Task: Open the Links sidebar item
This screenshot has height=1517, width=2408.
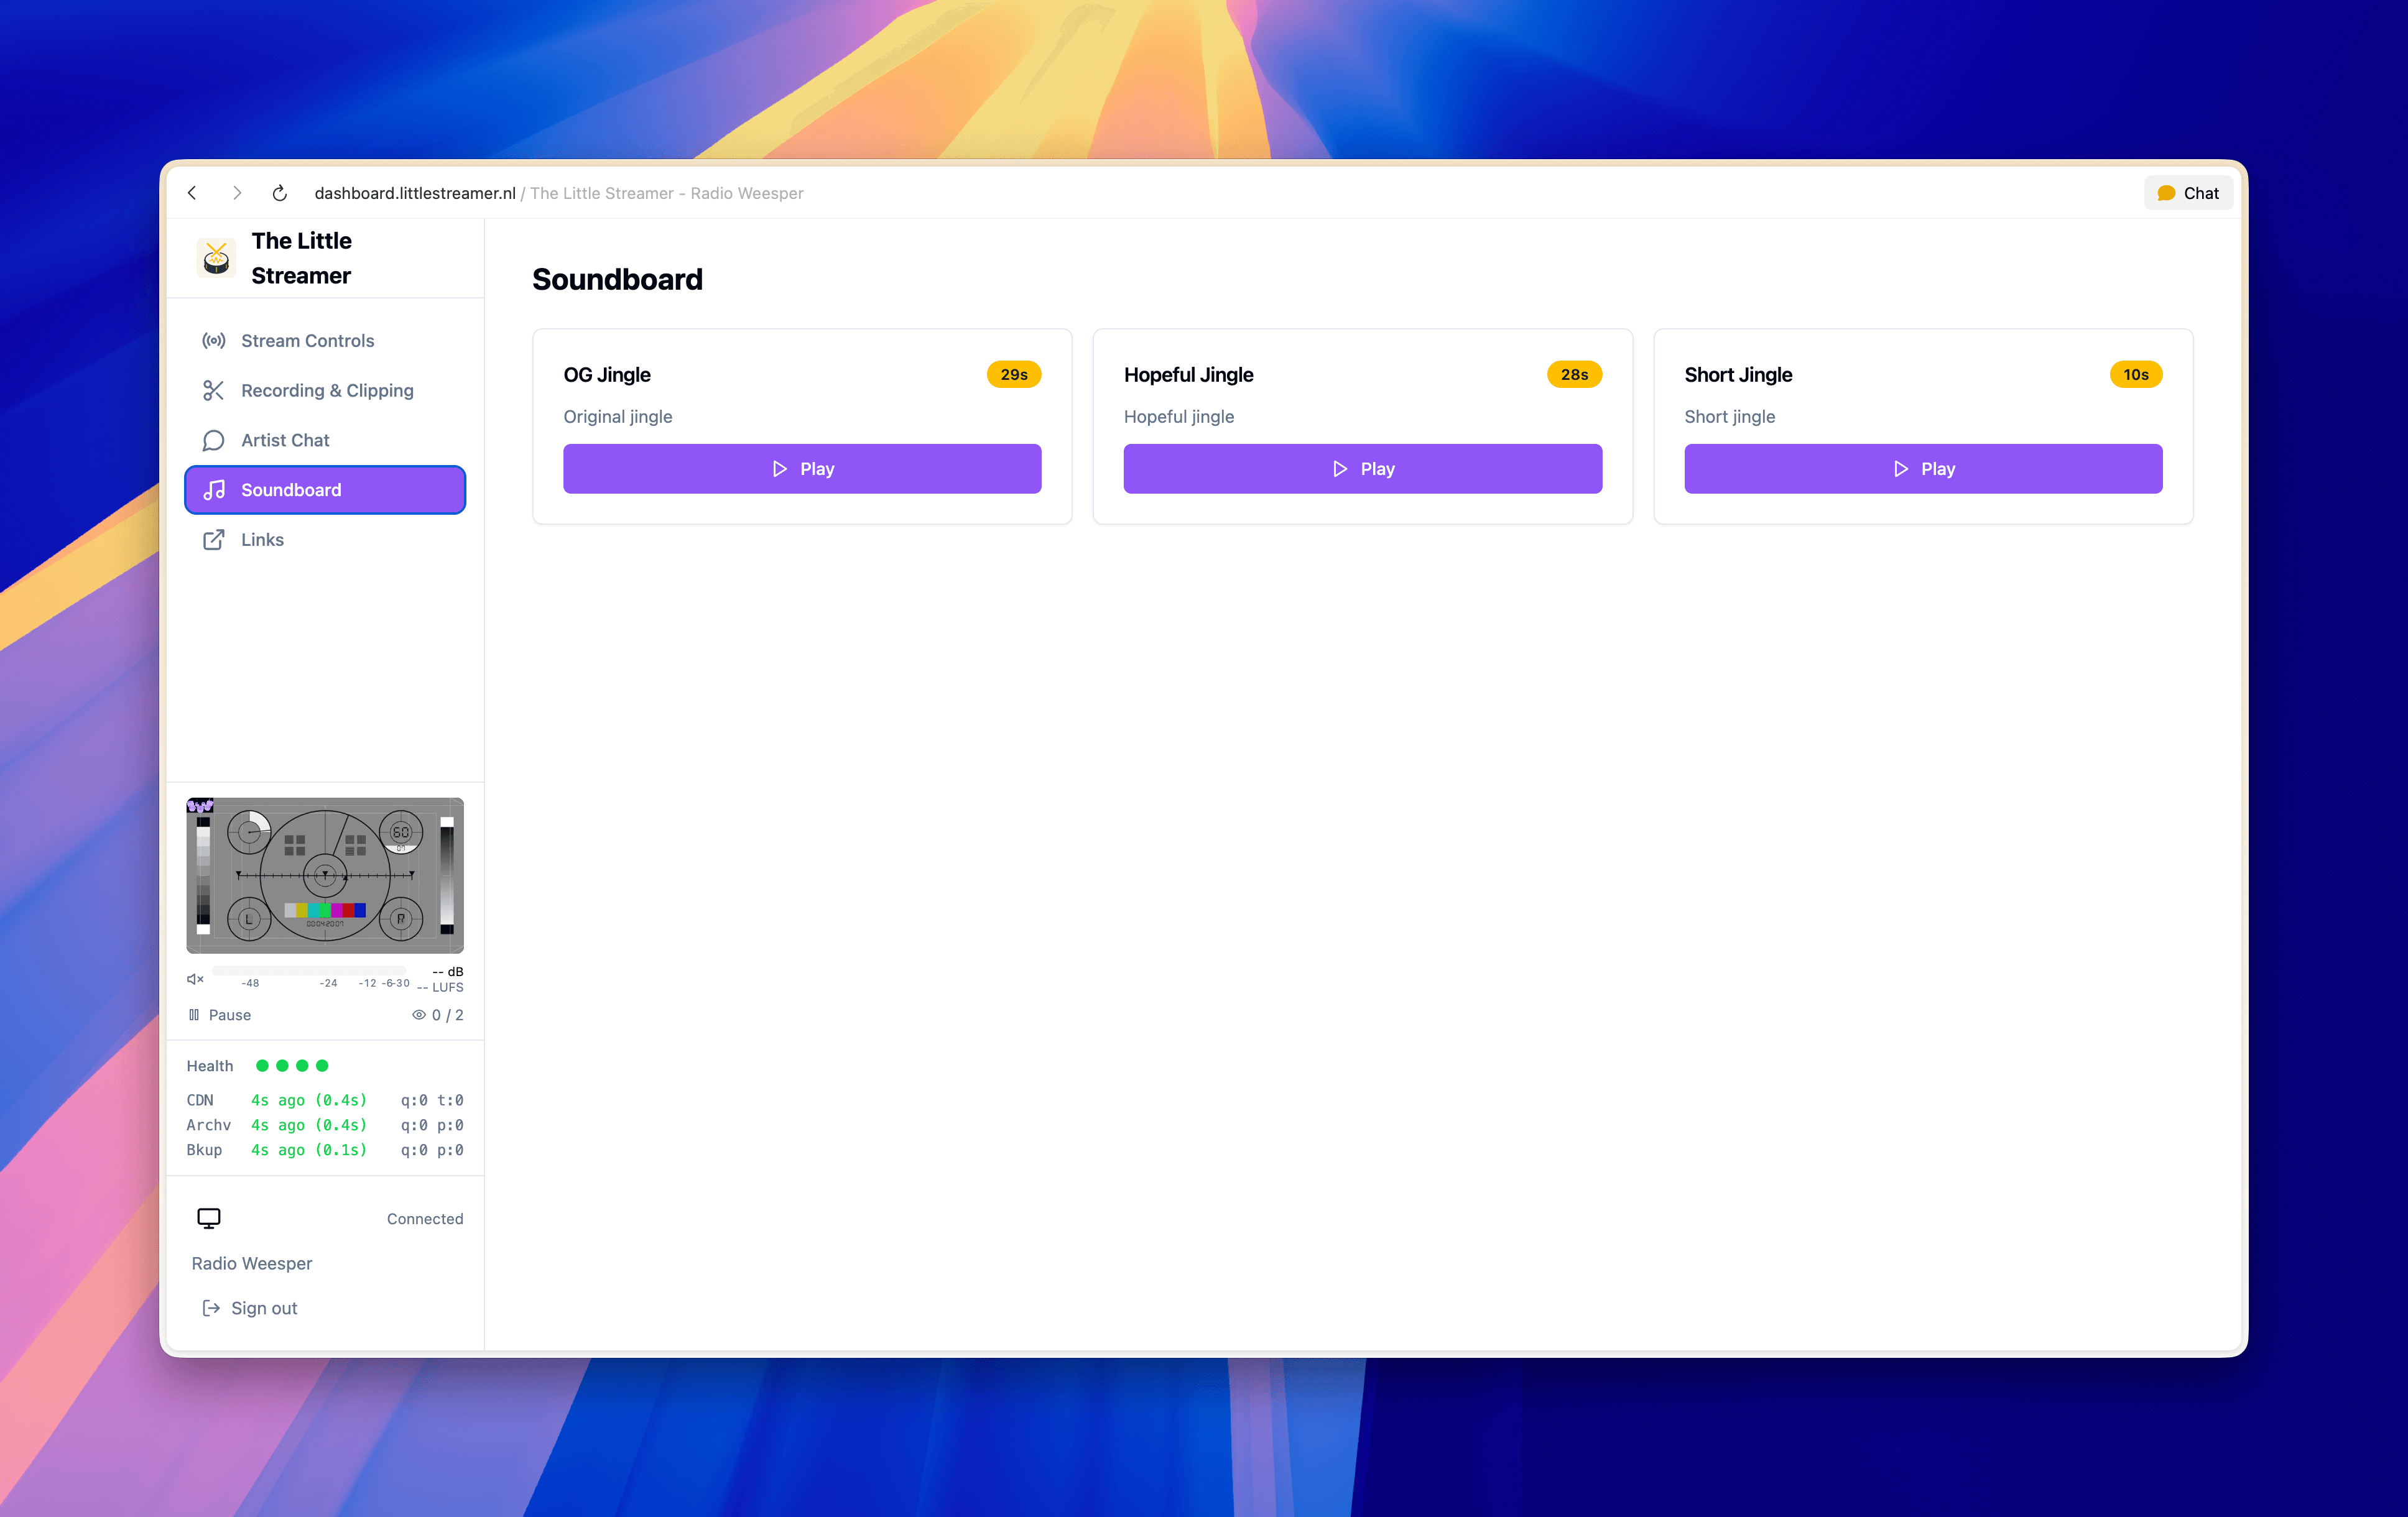Action: click(x=325, y=540)
